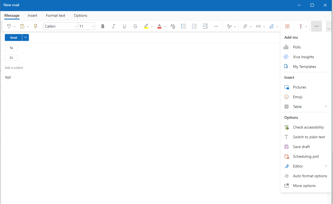Toggle bold formatting
Screen dimensions: 333x204
pos(103,26)
